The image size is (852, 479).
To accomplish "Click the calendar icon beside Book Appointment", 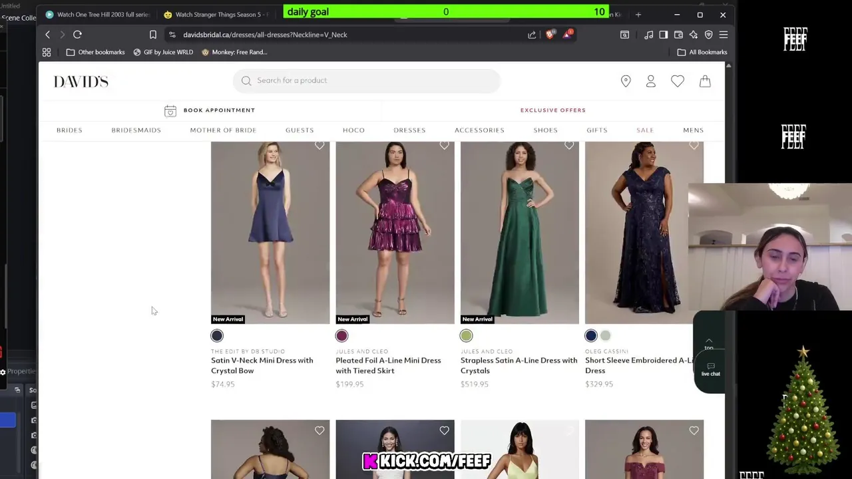I will (170, 110).
